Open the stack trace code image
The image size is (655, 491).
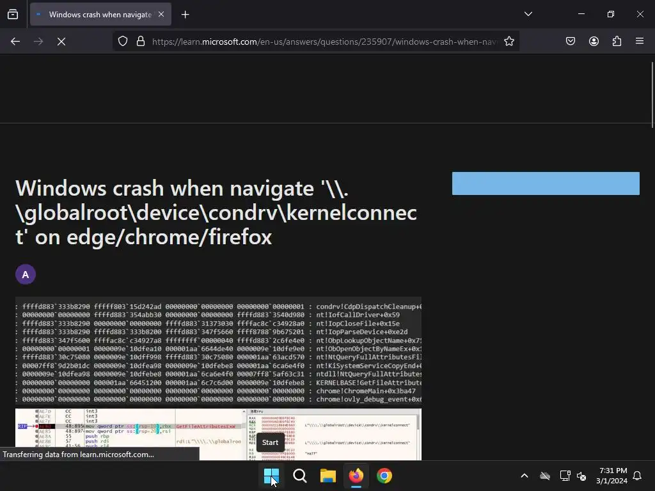click(218, 351)
